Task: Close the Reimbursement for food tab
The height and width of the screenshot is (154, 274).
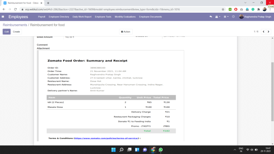Action: coord(41,3)
